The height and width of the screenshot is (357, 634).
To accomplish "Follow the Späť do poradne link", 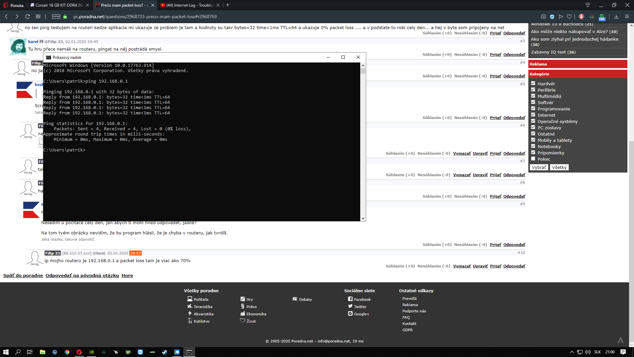I will tap(23, 276).
